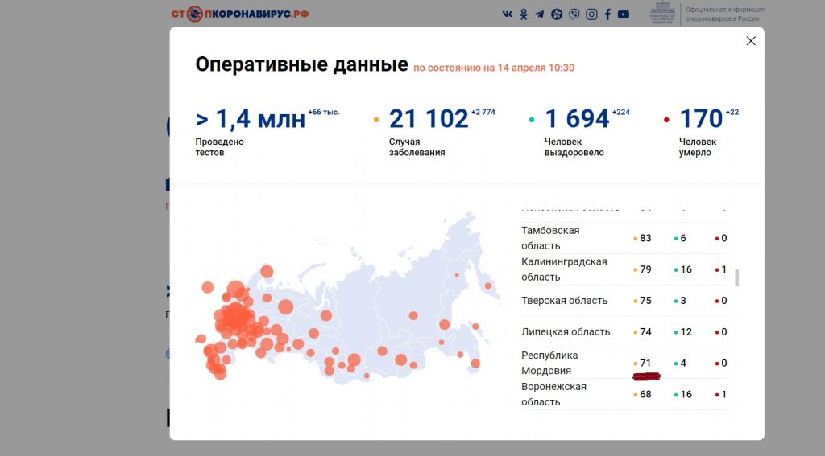Open the Viber phone icon
The width and height of the screenshot is (825, 456).
[574, 14]
